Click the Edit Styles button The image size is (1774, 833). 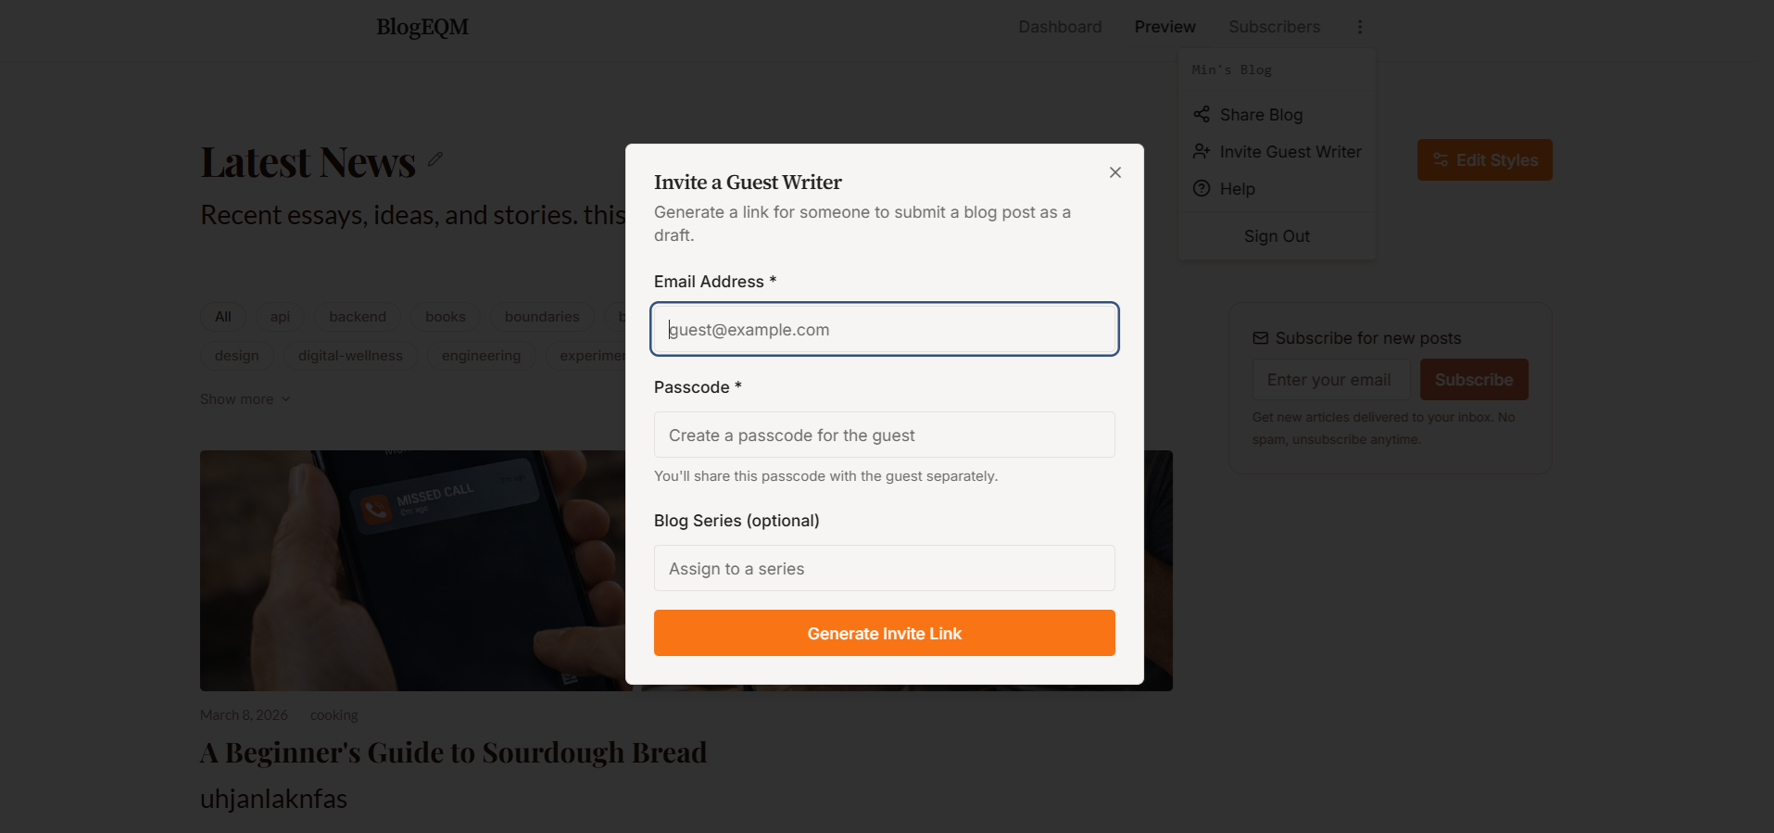pyautogui.click(x=1484, y=159)
